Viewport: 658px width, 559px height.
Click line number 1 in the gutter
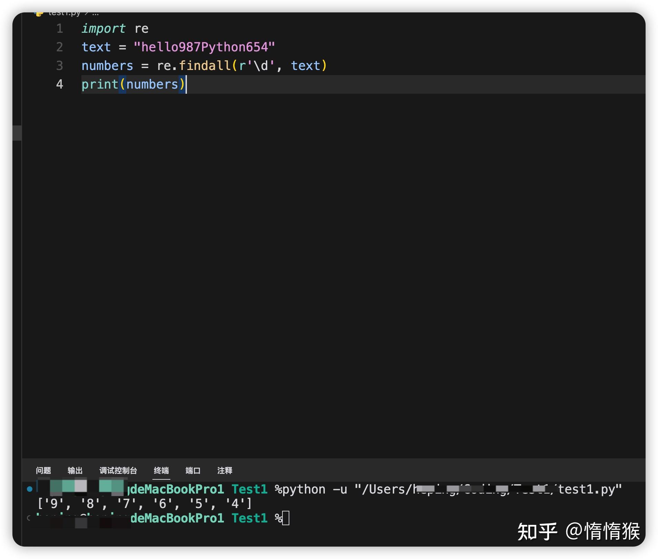coord(60,28)
